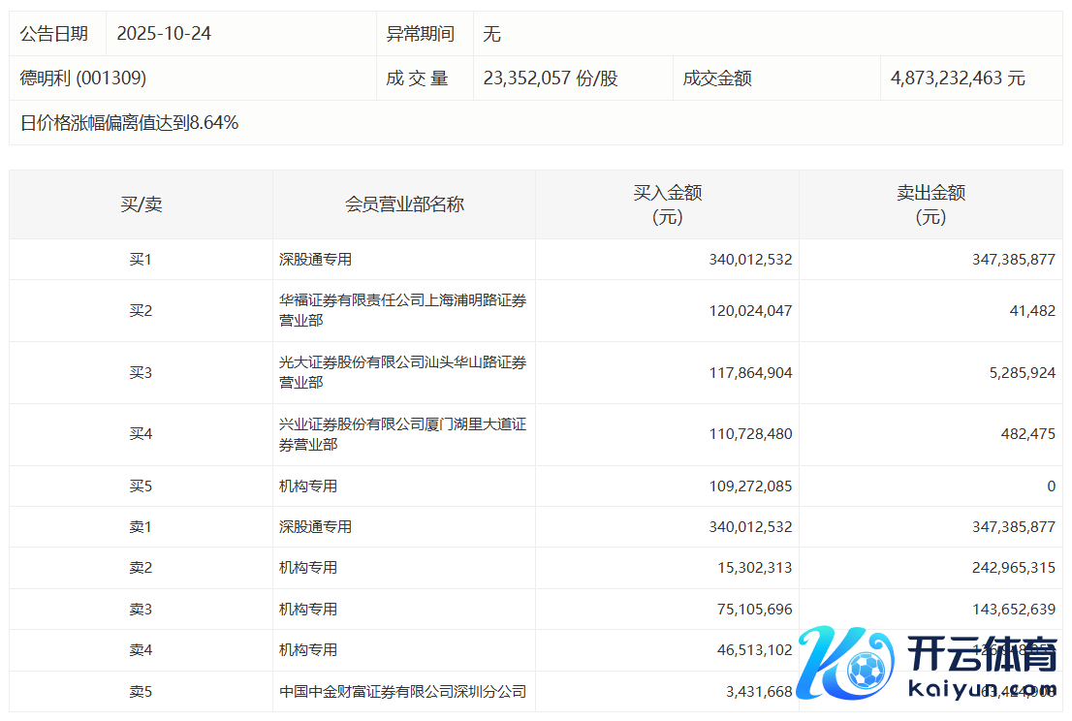The height and width of the screenshot is (721, 1072).
Task: Click the 日价格涨幅偏离值达到8.64% notice text
Action: 129,123
